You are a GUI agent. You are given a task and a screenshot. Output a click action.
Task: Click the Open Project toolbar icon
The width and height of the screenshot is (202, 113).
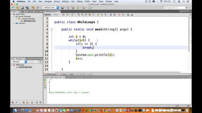click(x=22, y=8)
